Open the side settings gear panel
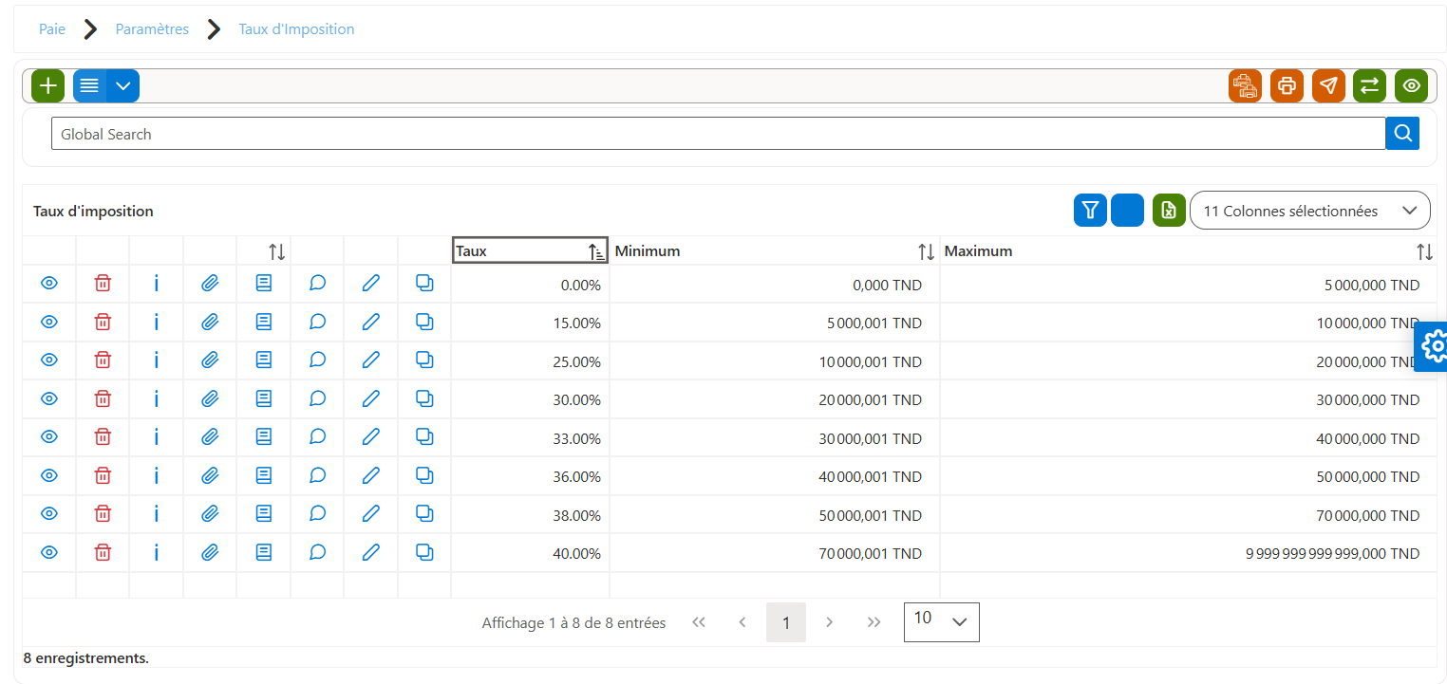This screenshot has height=684, width=1447. click(1433, 347)
